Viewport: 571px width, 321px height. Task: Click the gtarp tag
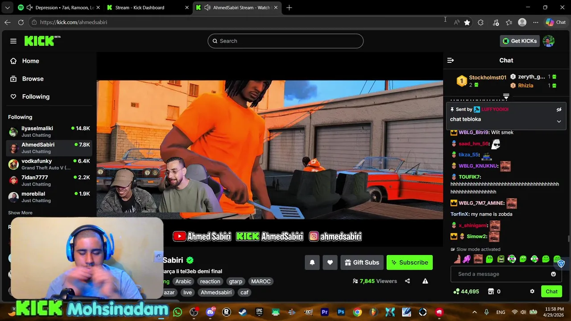236,281
